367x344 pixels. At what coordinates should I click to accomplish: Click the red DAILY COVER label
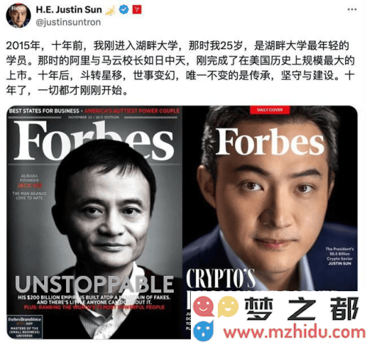coord(270,110)
